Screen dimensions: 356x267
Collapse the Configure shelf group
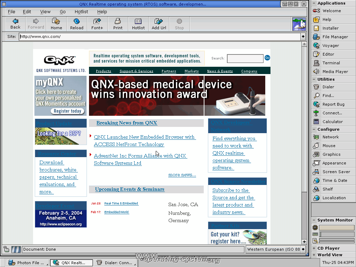point(314,129)
